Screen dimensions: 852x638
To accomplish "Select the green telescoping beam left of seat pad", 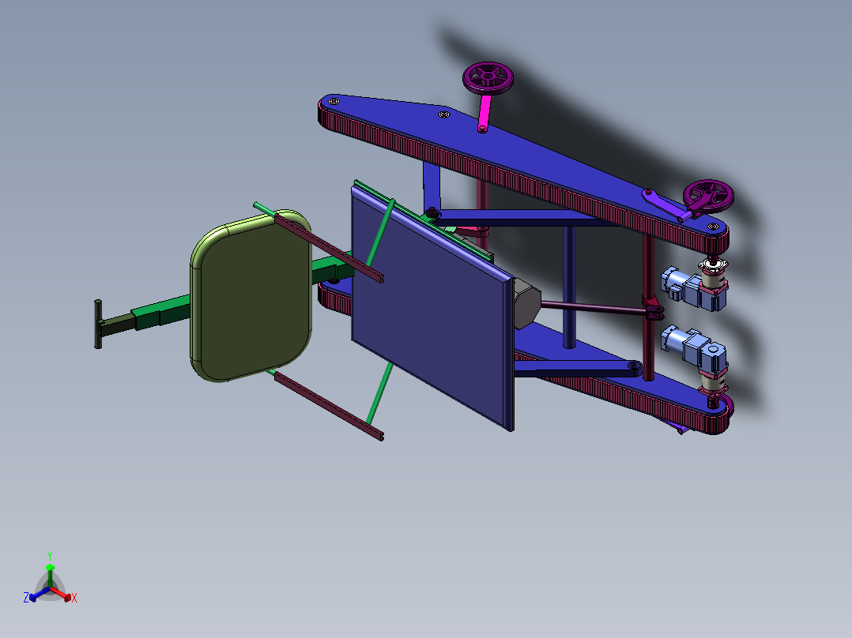I will coord(161,313).
